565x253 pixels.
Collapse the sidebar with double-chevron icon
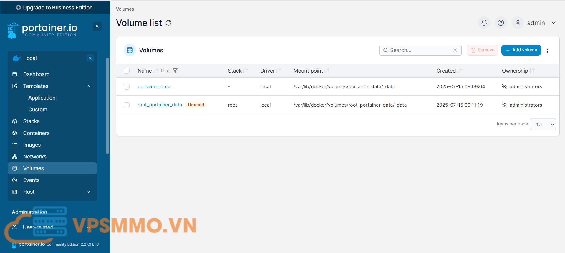pyautogui.click(x=97, y=26)
